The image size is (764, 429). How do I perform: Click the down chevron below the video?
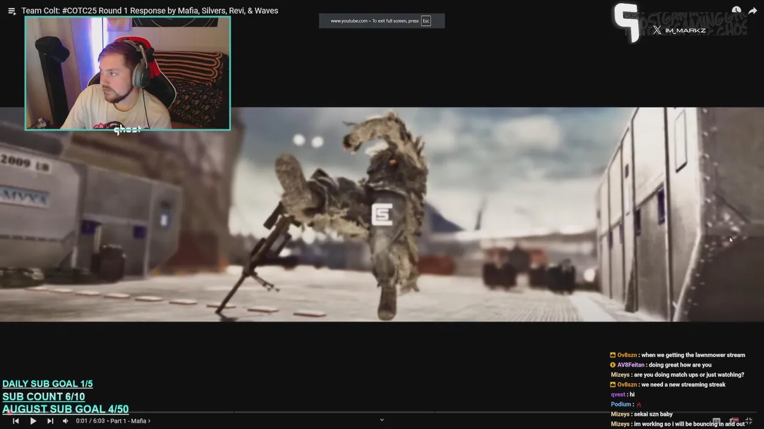pos(382,419)
